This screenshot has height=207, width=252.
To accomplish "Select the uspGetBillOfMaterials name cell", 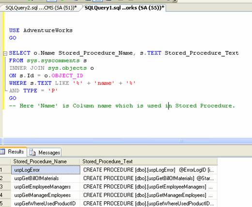I will point(46,178).
